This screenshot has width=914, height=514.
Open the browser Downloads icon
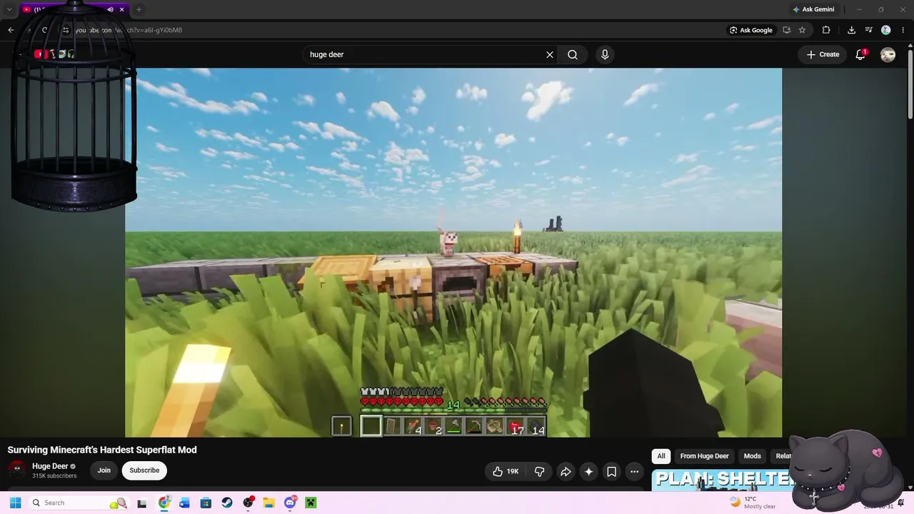[851, 30]
